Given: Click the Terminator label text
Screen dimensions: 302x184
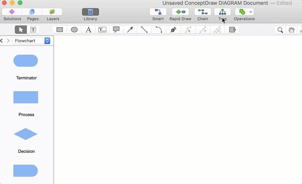Looking at the screenshot, I should click(x=26, y=78).
